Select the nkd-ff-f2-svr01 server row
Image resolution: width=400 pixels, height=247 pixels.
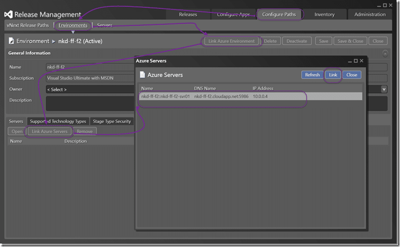[250, 96]
